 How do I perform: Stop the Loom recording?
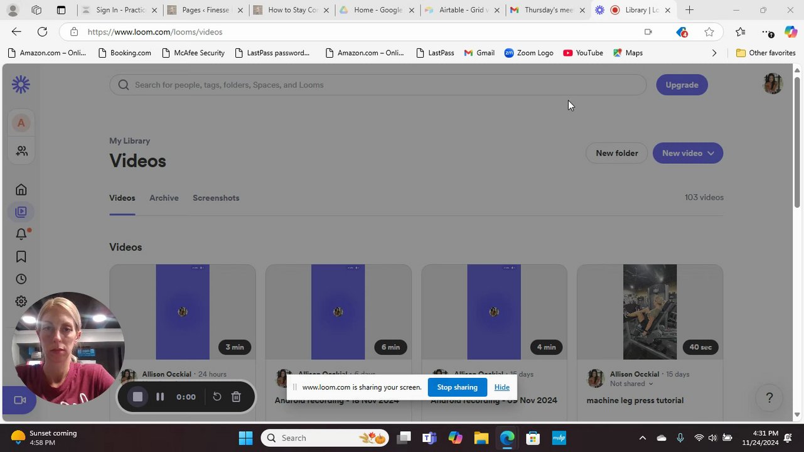coord(137,397)
